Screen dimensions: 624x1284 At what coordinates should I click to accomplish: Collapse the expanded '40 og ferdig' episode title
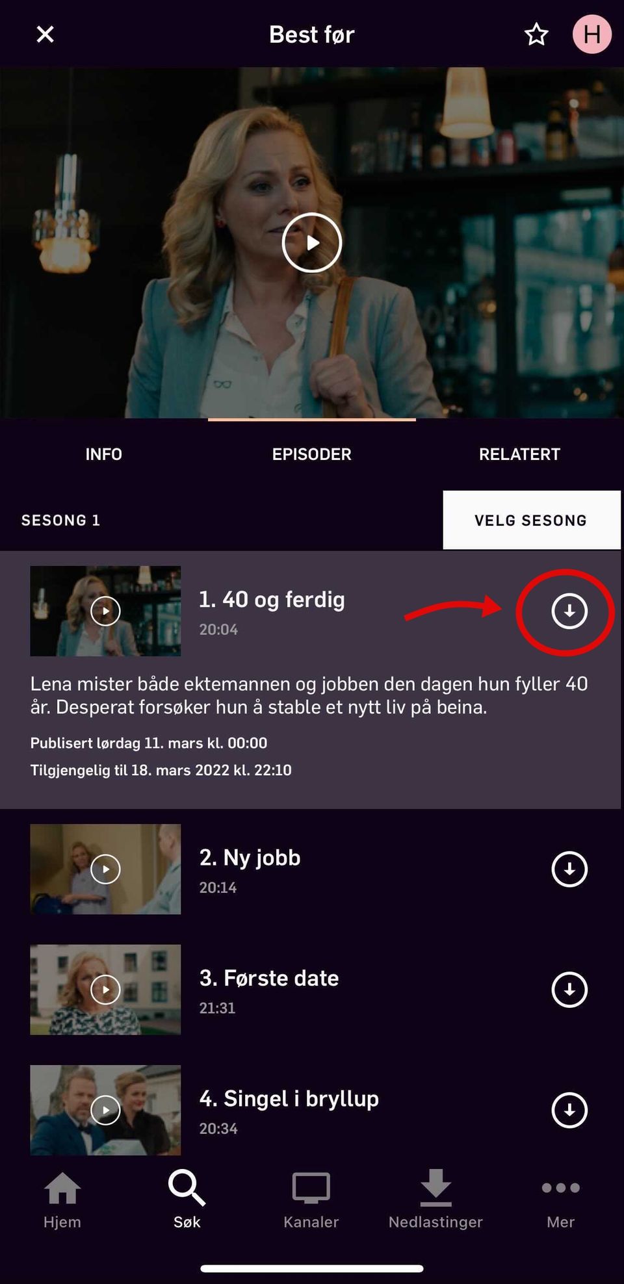click(272, 599)
